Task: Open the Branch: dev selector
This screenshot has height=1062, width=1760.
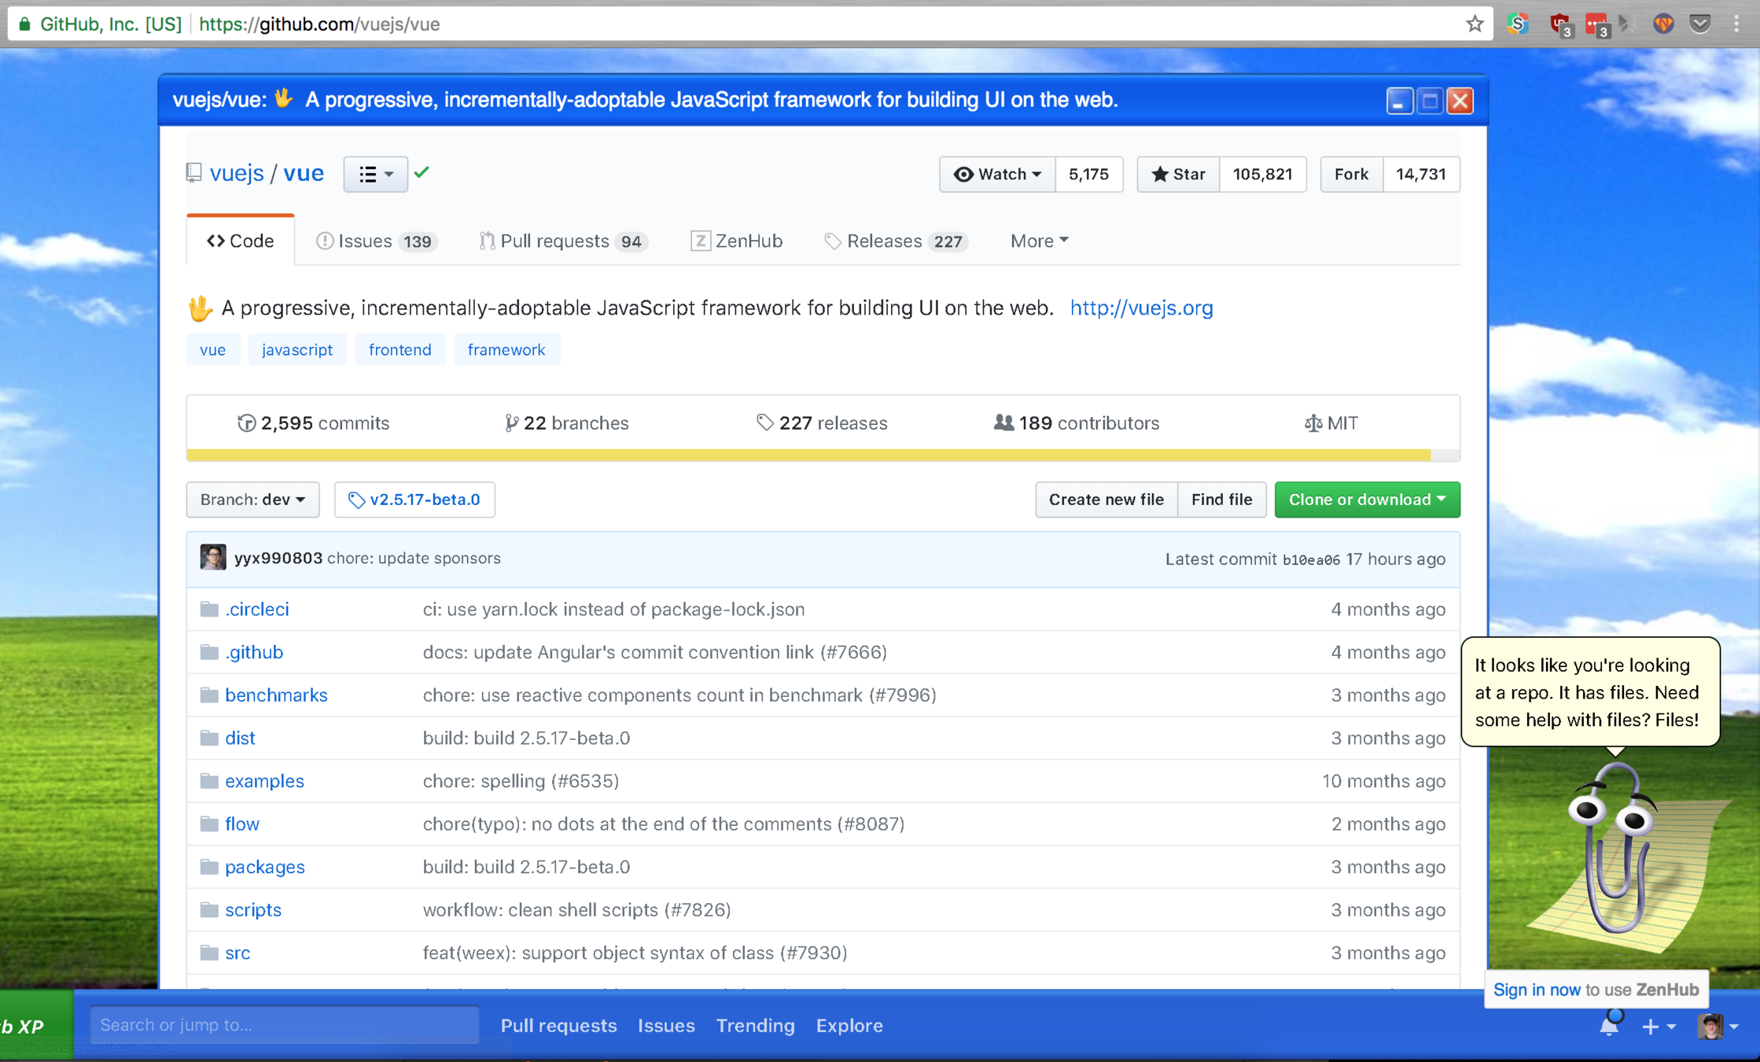Action: (252, 500)
